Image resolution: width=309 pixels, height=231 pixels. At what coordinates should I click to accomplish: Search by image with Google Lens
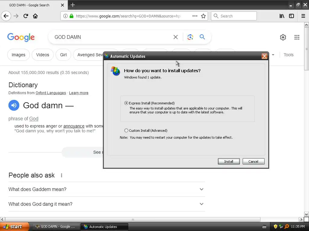(190, 37)
